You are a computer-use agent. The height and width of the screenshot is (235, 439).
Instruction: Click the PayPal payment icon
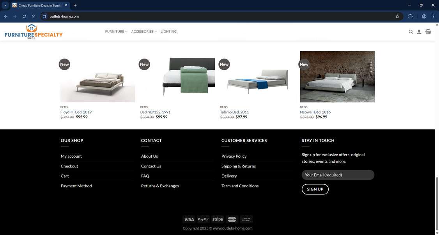coord(203,219)
